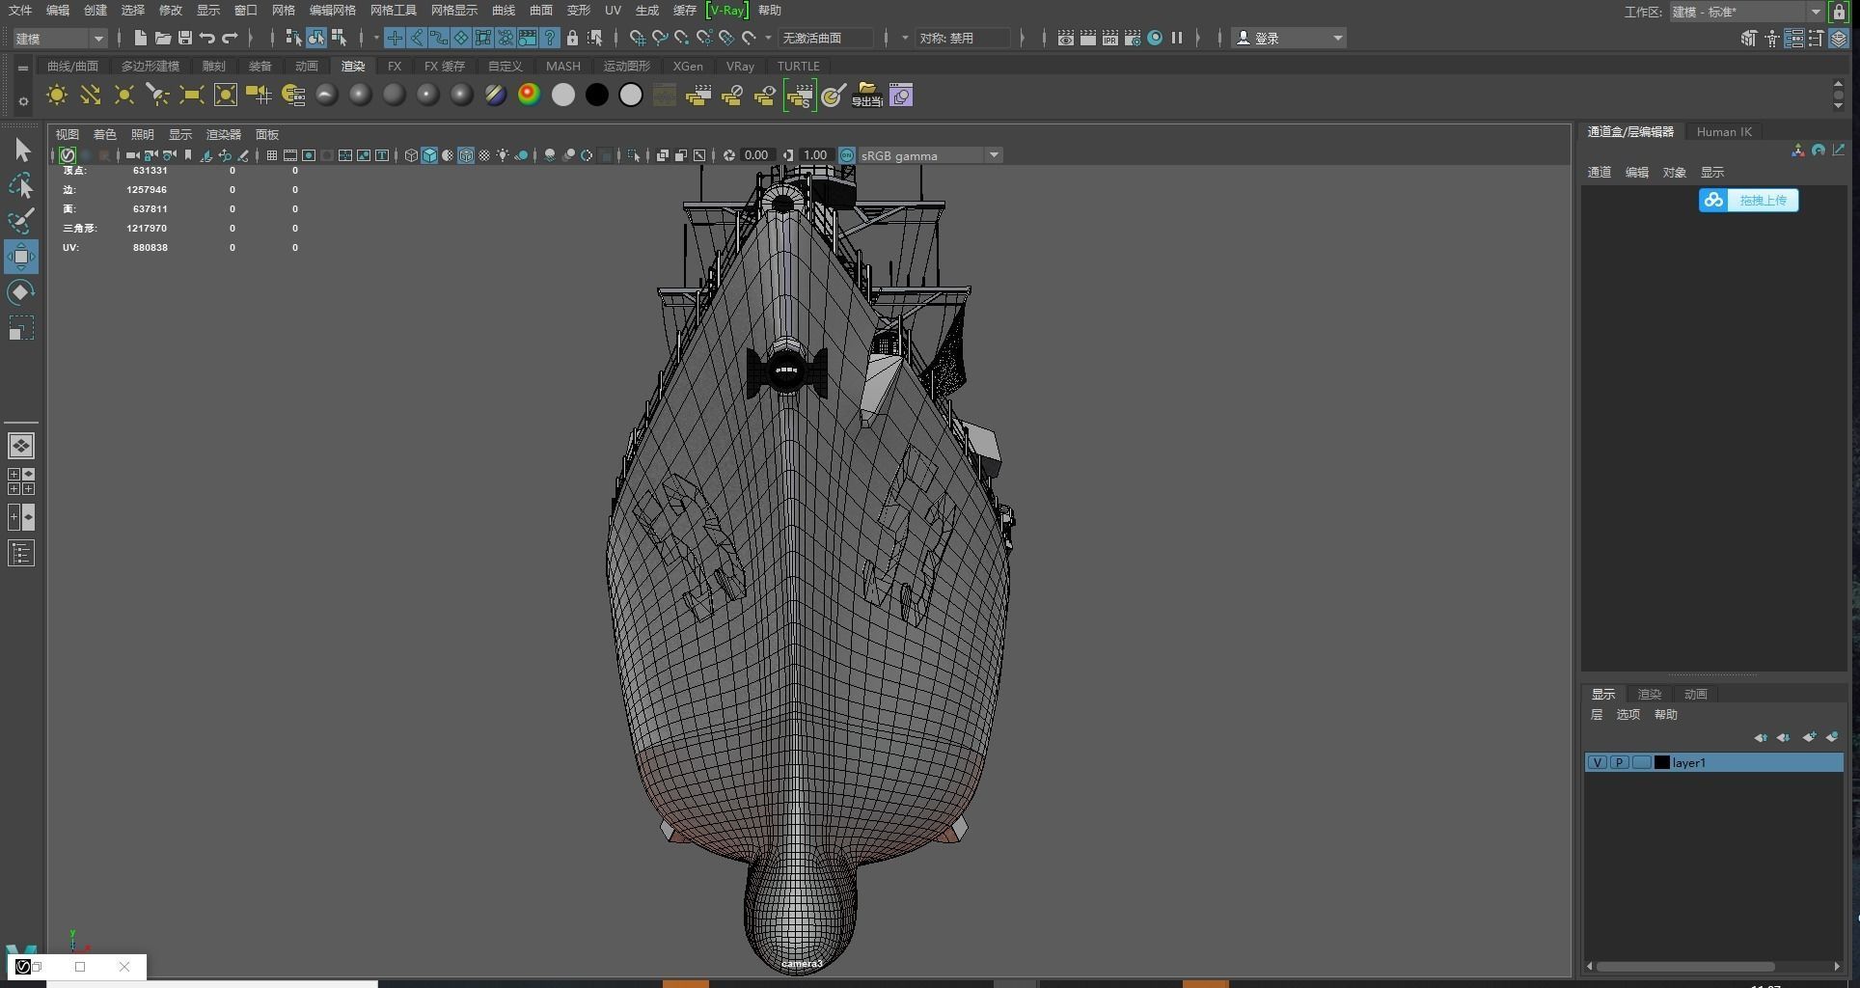
Task: Create an area light from the shelf
Action: 191,95
